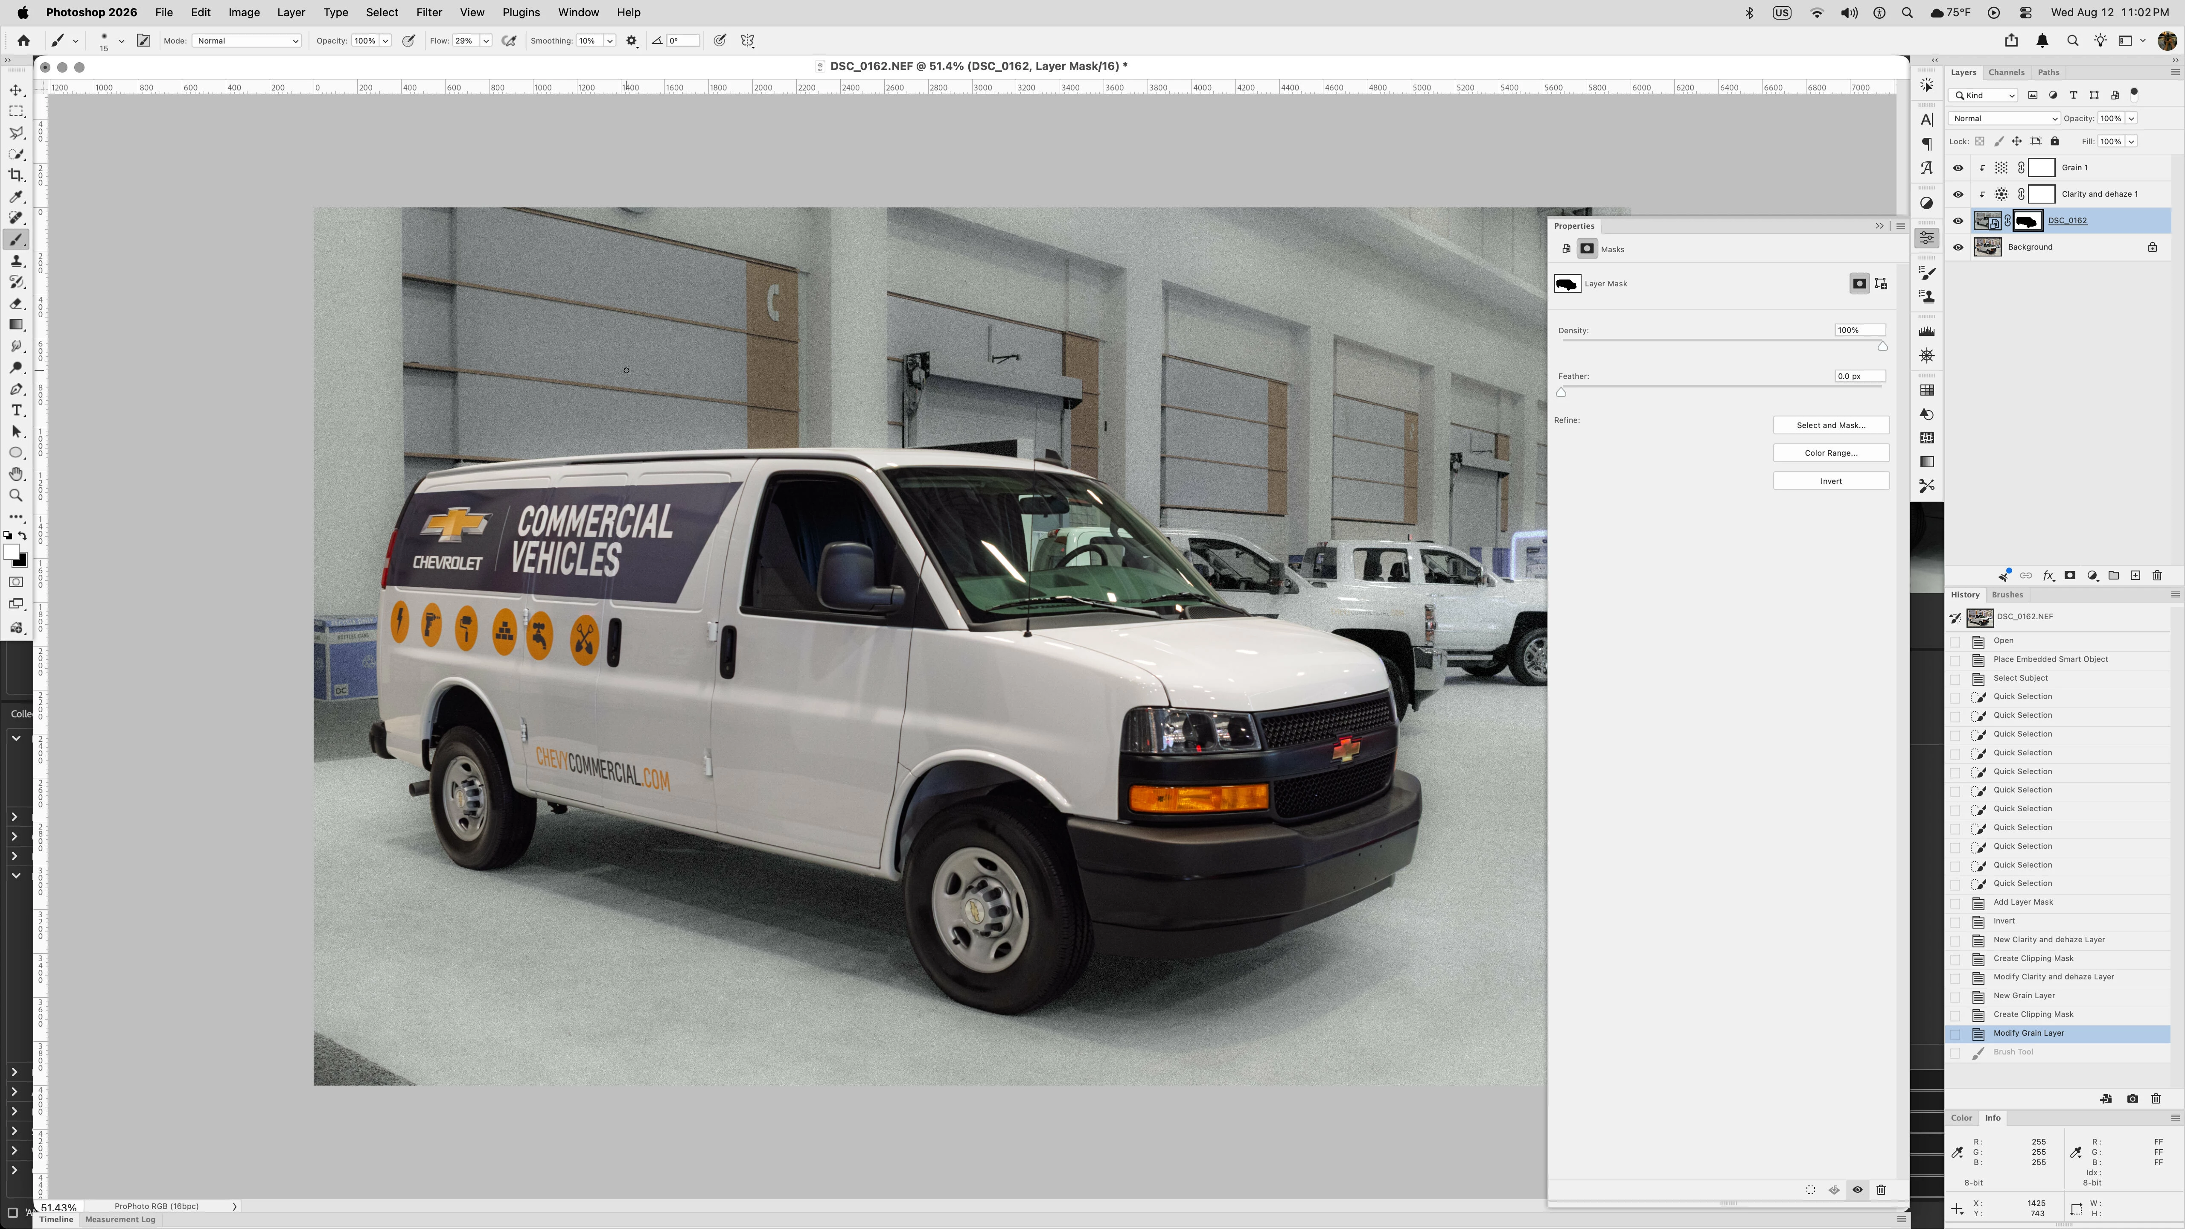
Task: Select the Rectangular Marquee tool
Action: [x=16, y=112]
